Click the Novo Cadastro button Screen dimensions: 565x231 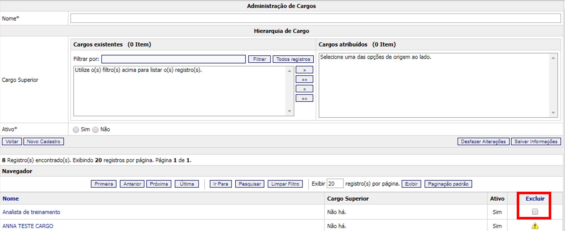pos(43,142)
